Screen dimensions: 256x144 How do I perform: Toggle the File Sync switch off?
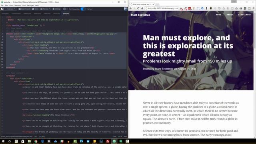(83, 9)
